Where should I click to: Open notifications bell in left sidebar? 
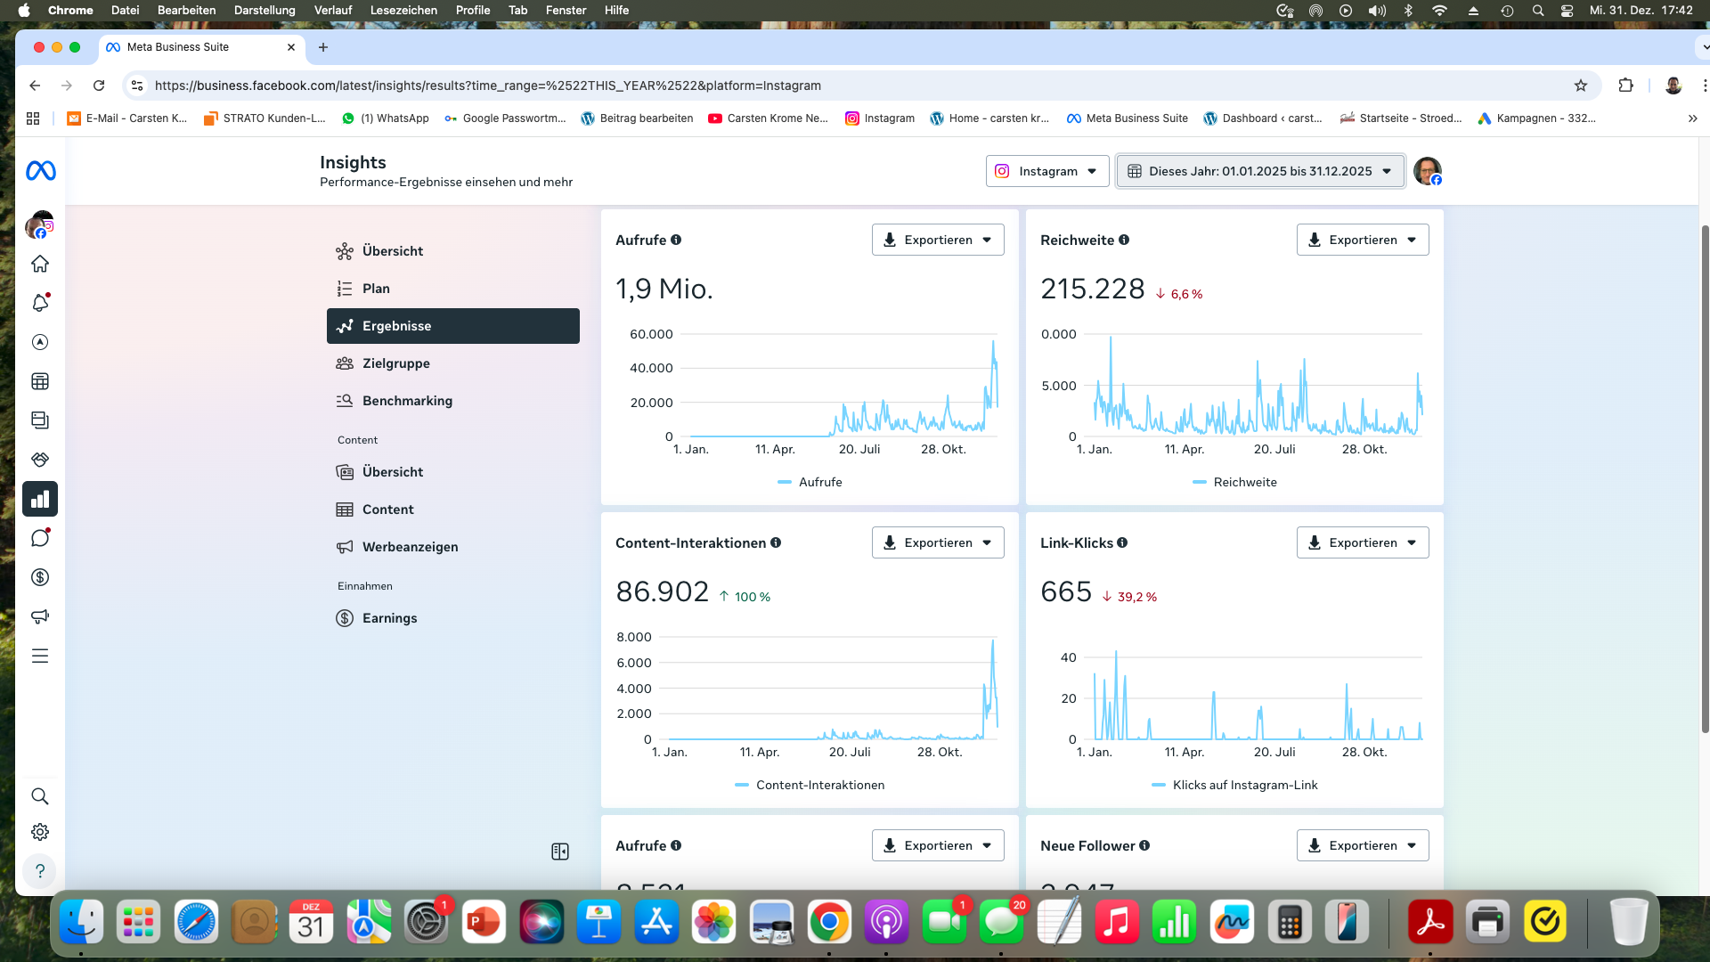[x=40, y=303]
